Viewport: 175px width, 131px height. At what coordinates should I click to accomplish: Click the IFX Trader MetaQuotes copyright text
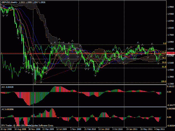coord(27,125)
